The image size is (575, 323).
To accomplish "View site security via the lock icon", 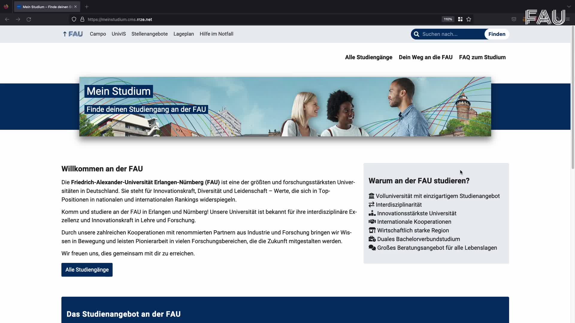I will coord(82,19).
